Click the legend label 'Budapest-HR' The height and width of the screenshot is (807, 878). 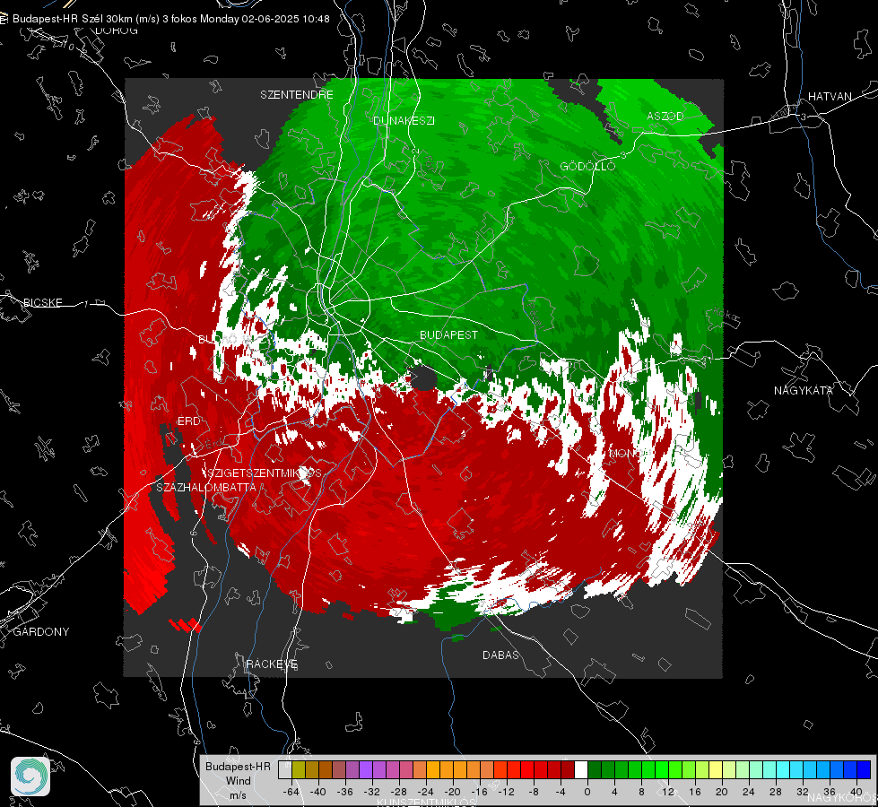pos(238,766)
